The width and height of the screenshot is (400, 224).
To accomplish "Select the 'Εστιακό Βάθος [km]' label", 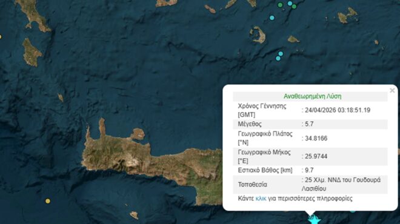I will [x=265, y=170].
